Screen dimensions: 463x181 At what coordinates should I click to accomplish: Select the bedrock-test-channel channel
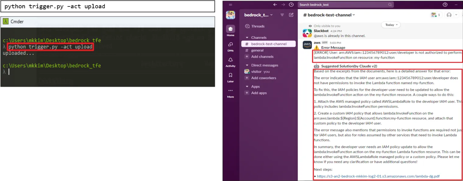[x=268, y=44]
